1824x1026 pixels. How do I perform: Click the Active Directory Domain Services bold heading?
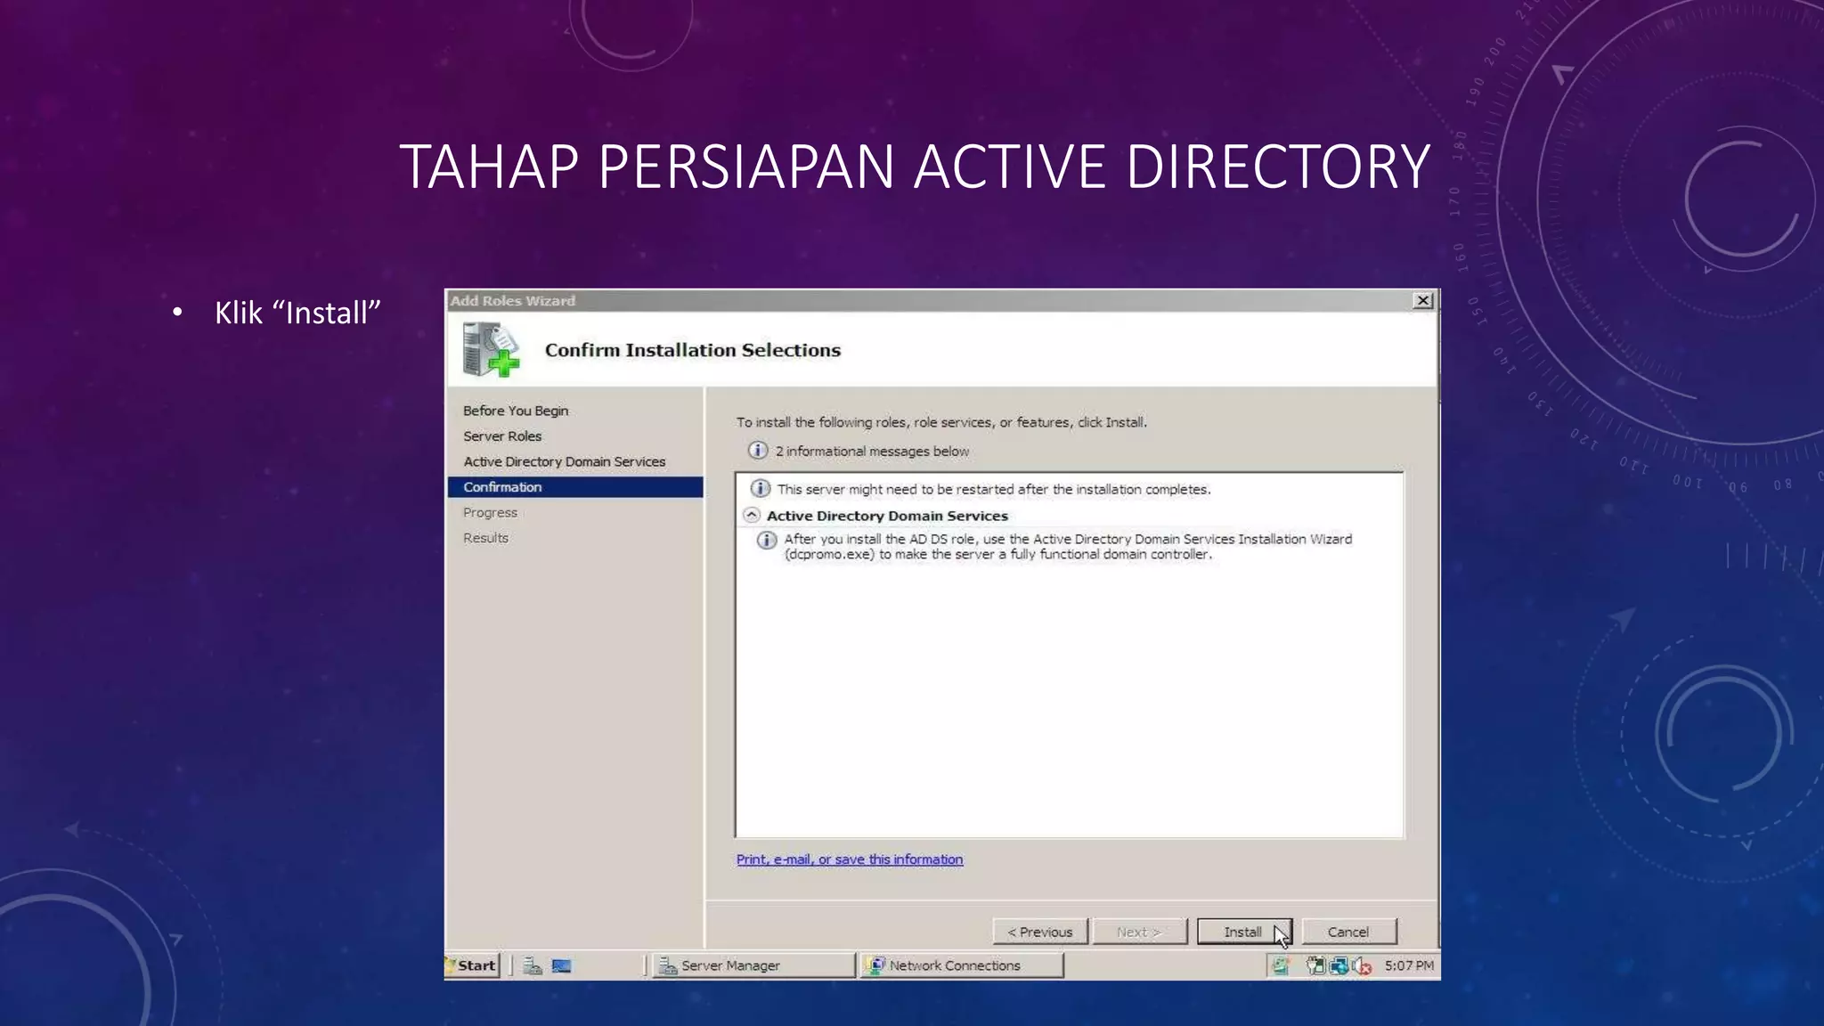887,516
